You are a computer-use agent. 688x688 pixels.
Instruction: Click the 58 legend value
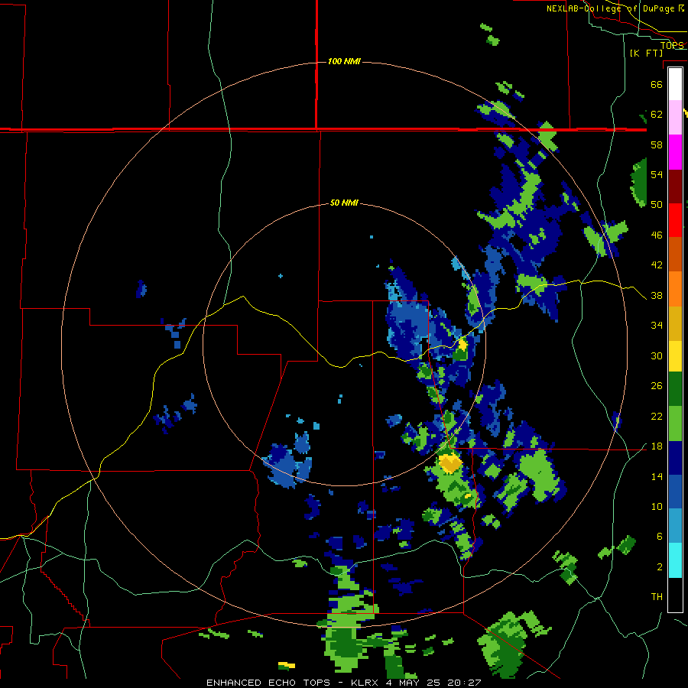657,144
